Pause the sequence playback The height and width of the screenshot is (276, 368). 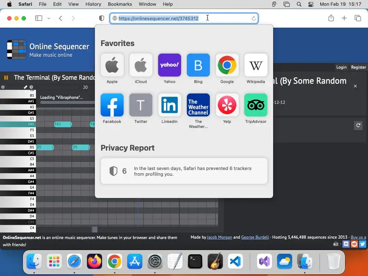6,78
